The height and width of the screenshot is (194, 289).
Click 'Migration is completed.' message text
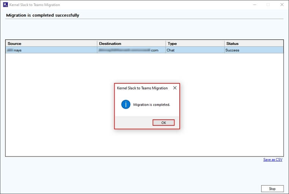151,105
